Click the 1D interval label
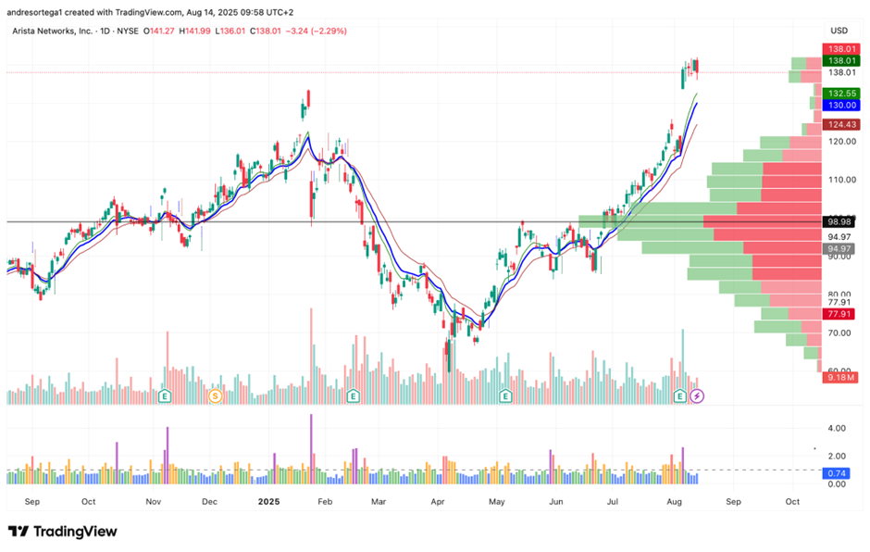Image resolution: width=870 pixels, height=552 pixels. point(105,31)
